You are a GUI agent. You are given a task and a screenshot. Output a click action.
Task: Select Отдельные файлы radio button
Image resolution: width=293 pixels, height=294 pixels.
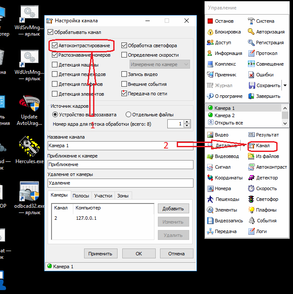128,115
